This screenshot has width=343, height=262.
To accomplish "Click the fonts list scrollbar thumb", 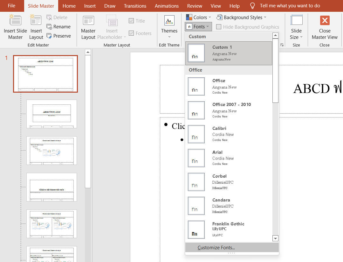I will point(275,71).
